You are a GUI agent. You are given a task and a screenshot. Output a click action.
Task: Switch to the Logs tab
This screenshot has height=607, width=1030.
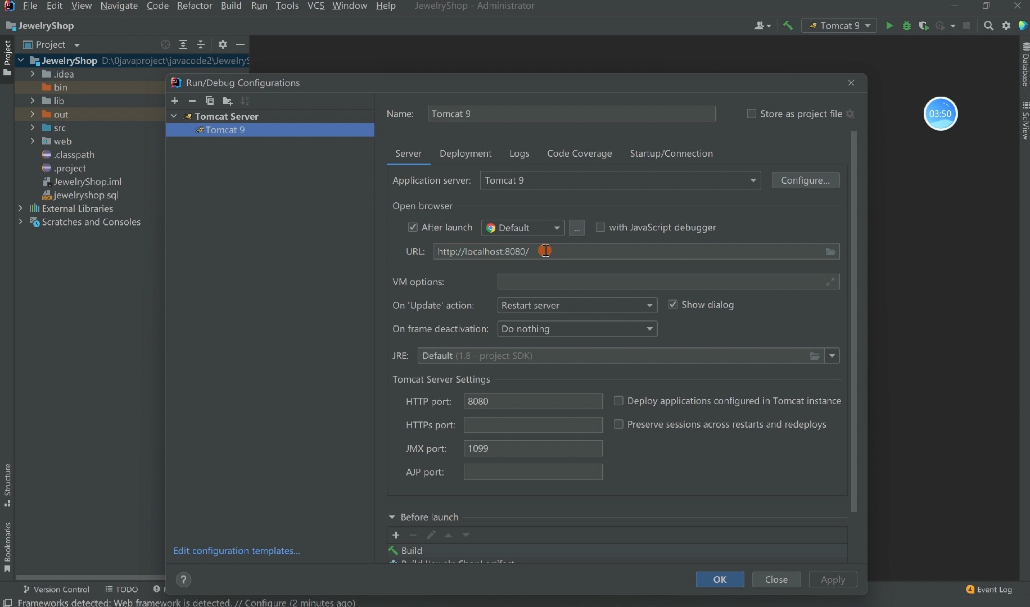click(x=519, y=153)
